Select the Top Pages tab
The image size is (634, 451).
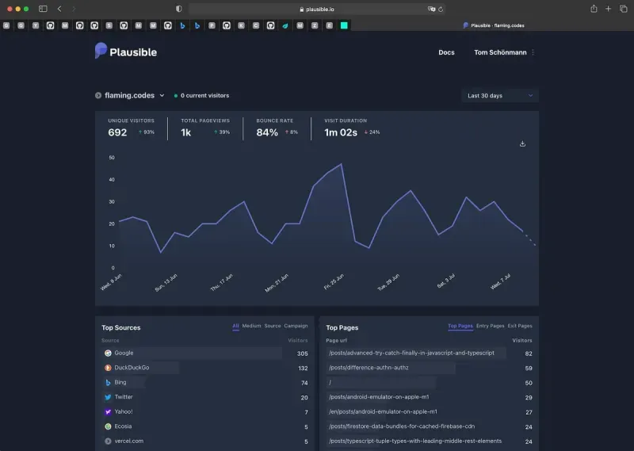pyautogui.click(x=460, y=326)
